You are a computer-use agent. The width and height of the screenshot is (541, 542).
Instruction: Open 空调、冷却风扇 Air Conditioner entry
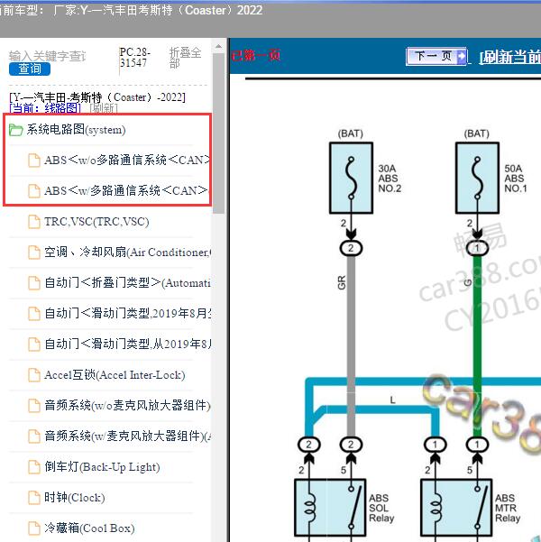pyautogui.click(x=128, y=253)
